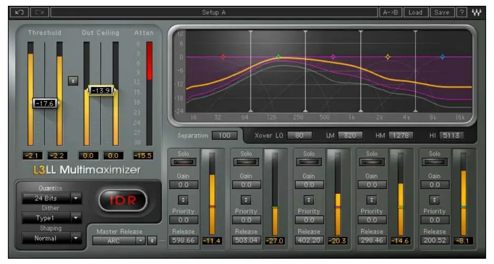The width and height of the screenshot is (494, 264).
Task: Click gain/priority link arrows of 598.66 band
Action: [183, 200]
